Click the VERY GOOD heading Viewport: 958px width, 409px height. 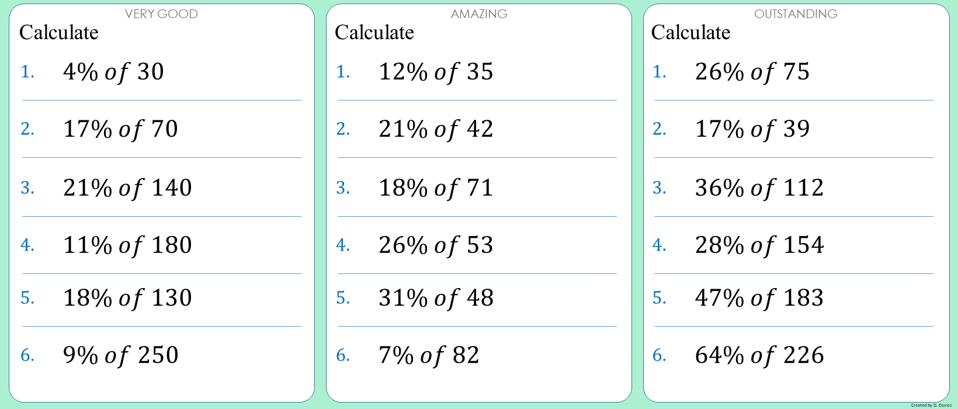pos(161,14)
